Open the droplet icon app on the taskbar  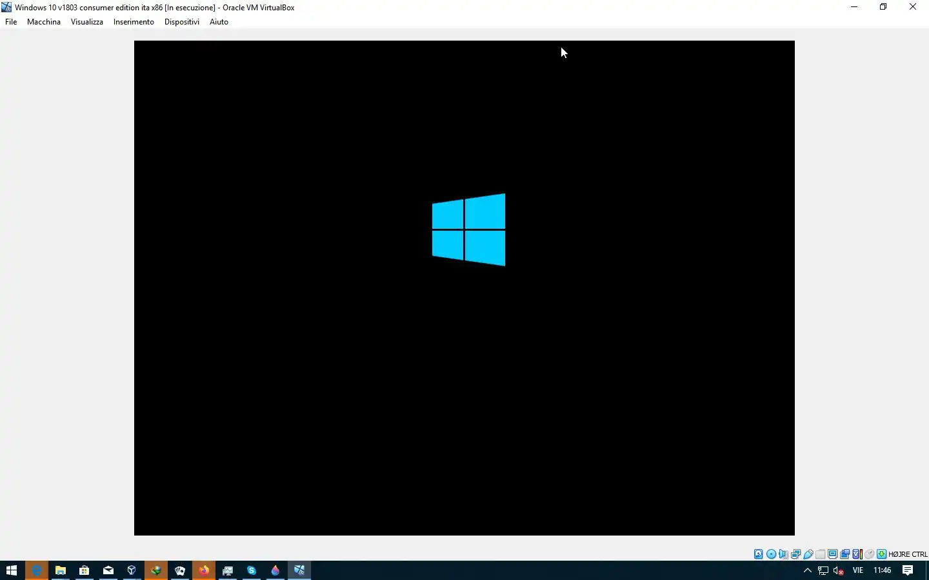pyautogui.click(x=275, y=570)
